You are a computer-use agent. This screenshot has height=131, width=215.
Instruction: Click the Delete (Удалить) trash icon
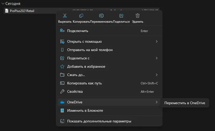[138, 16]
